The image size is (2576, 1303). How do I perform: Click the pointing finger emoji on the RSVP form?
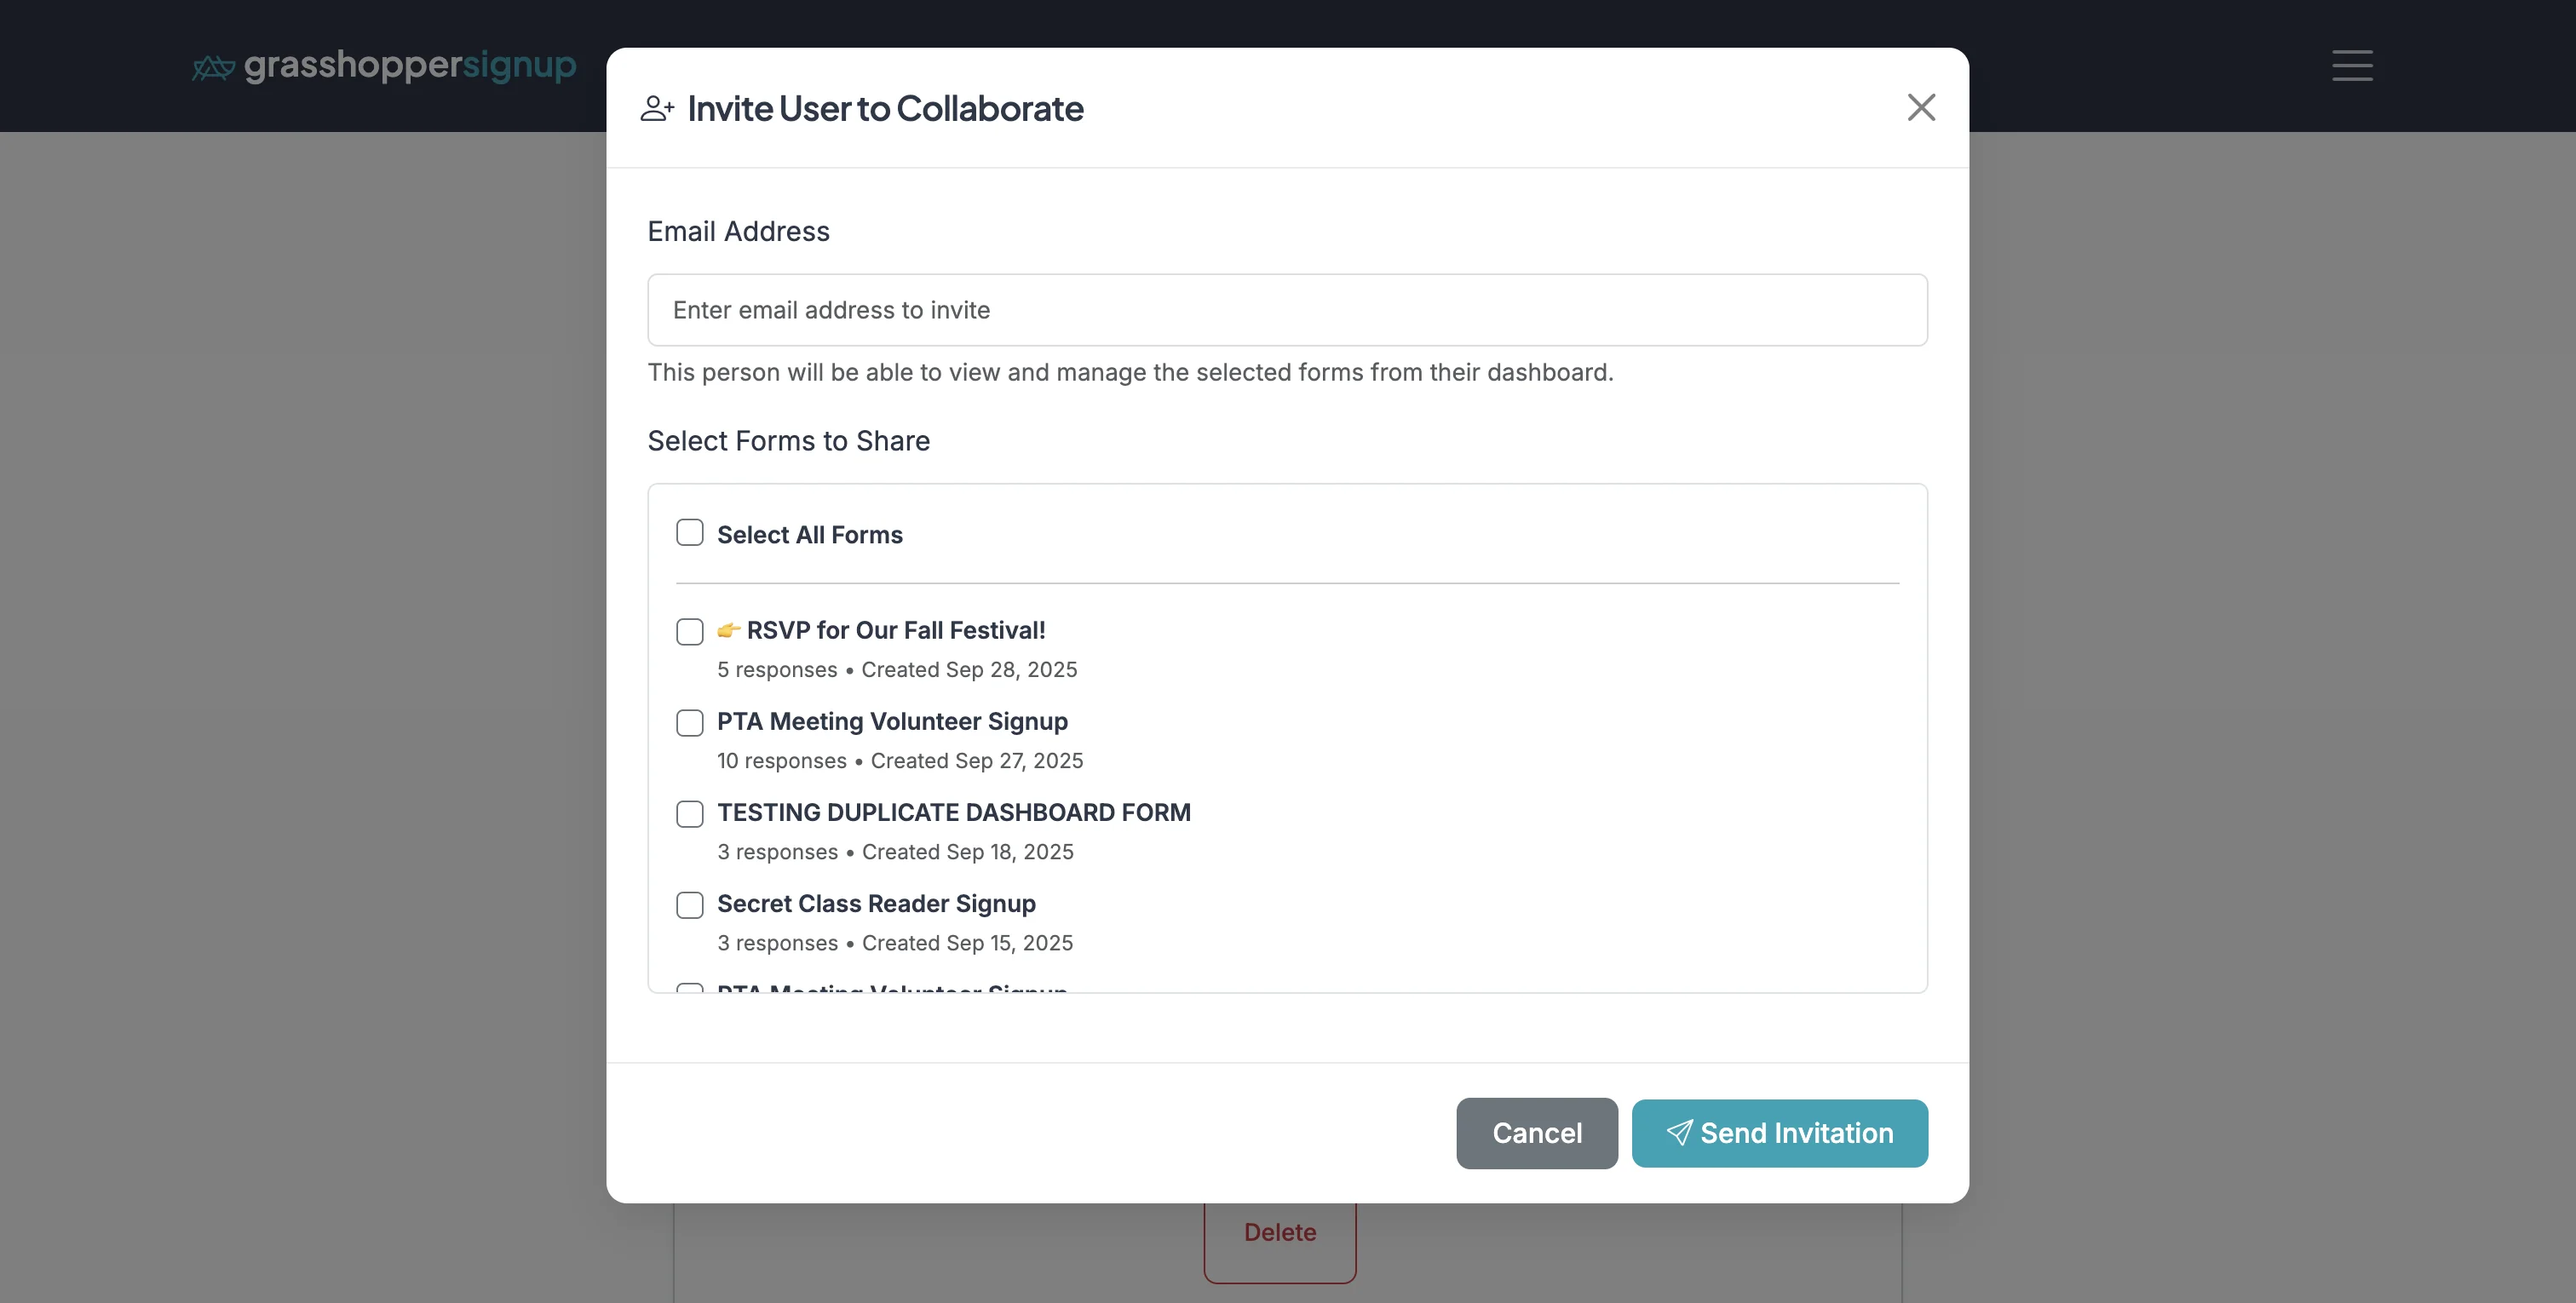point(728,630)
